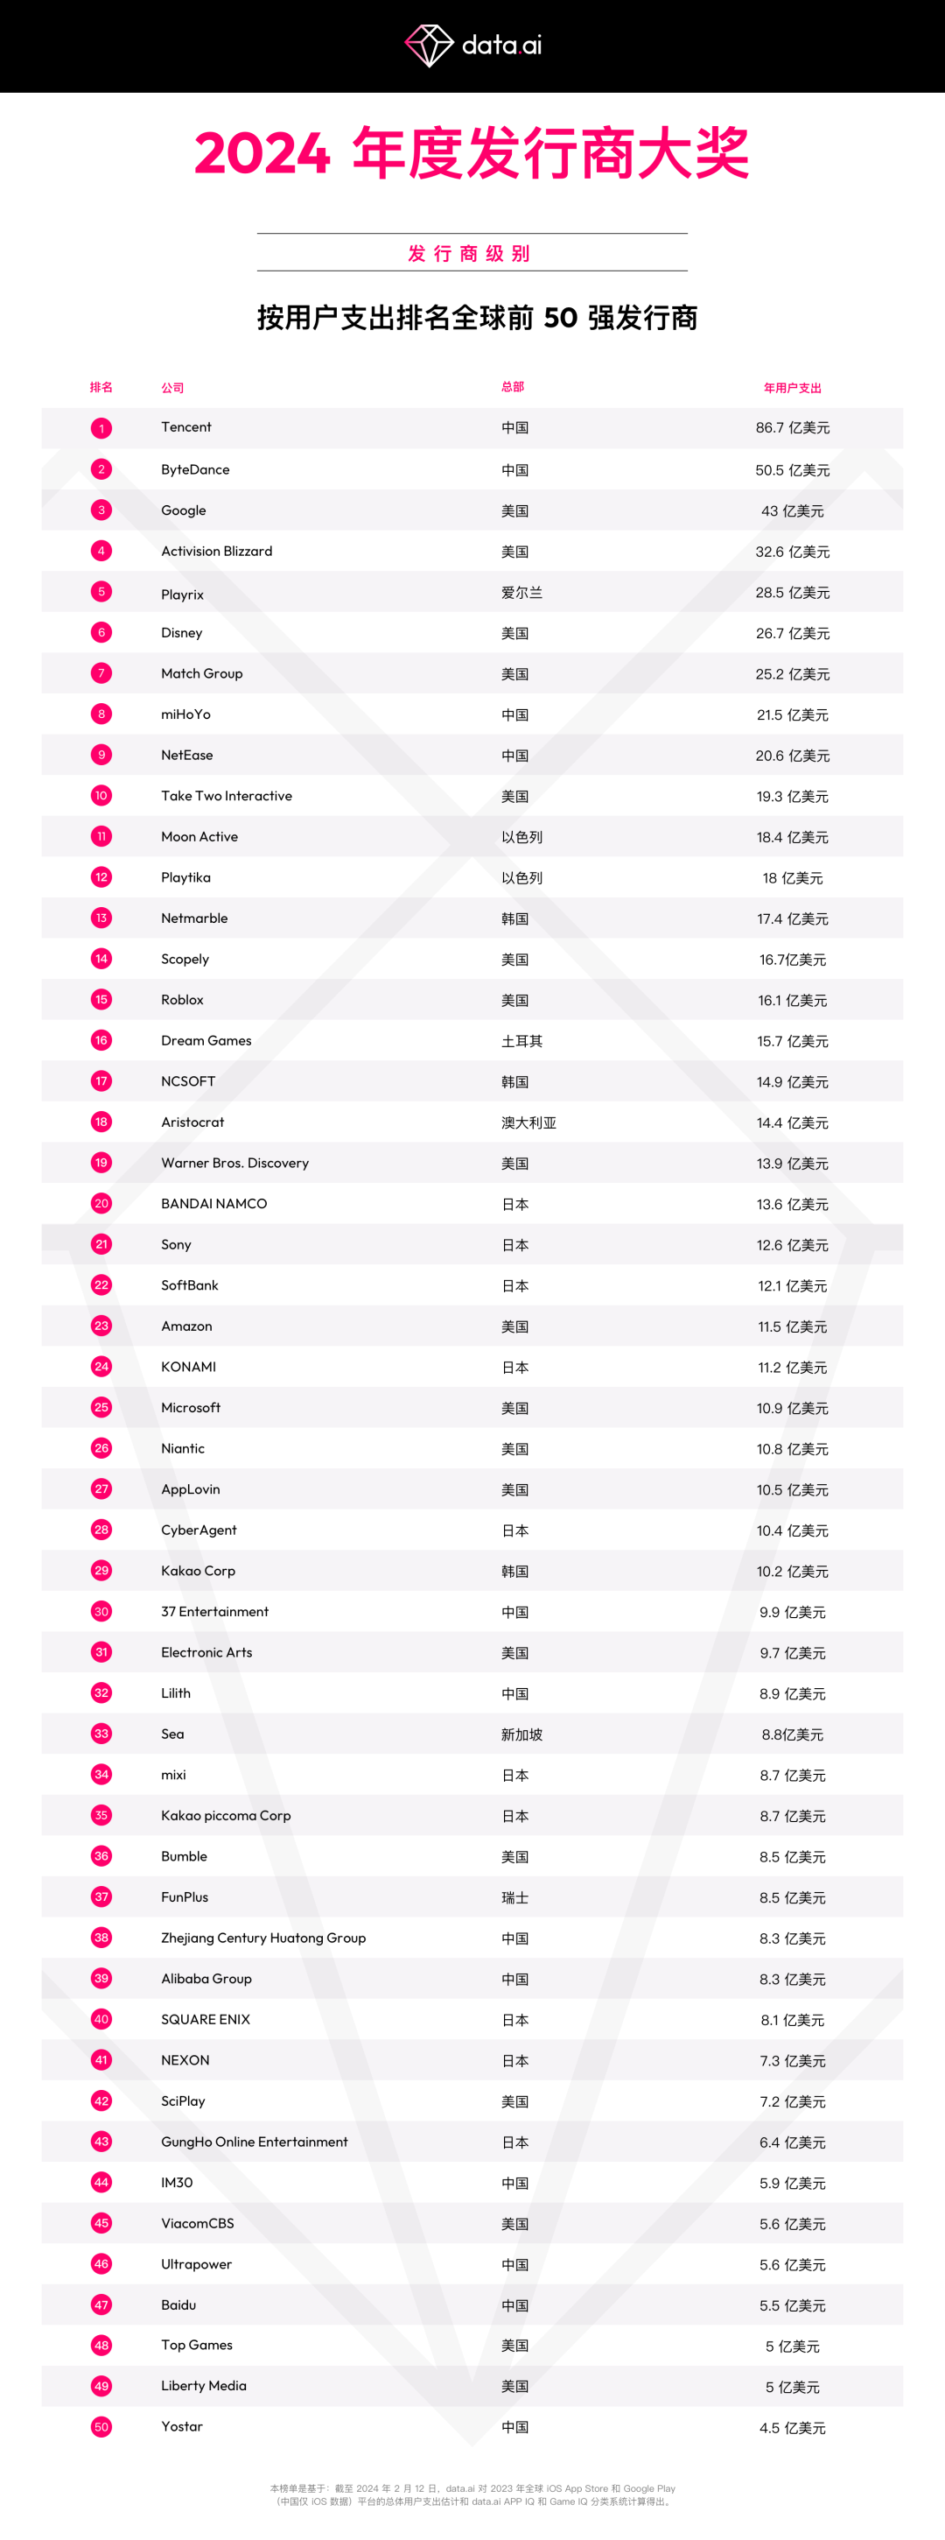945x2540 pixels.
Task: Click the rank 10 badge for Take Two Interactive
Action: pos(101,796)
